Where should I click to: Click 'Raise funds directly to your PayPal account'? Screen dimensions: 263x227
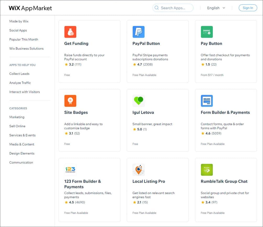pyautogui.click(x=84, y=57)
